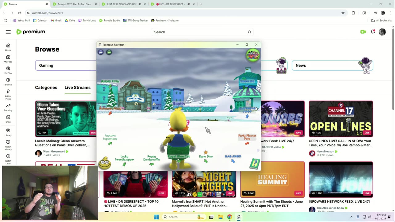The height and width of the screenshot is (222, 395).
Task: Open Trending in Rumble sidebar
Action: coord(8,107)
